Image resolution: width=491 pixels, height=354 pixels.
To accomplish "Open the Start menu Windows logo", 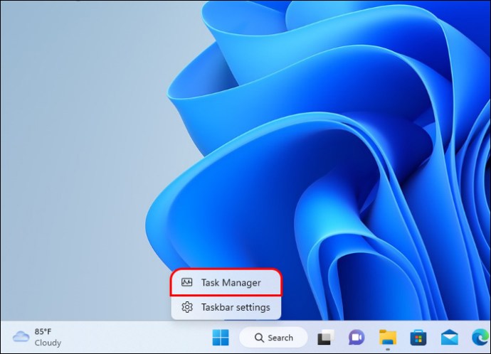I will (221, 337).
